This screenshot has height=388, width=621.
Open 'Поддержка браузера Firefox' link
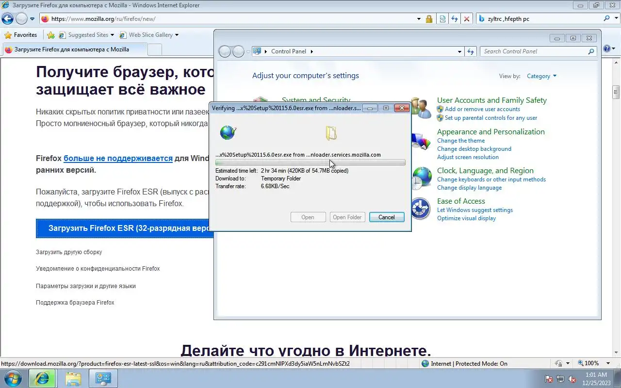(x=75, y=303)
